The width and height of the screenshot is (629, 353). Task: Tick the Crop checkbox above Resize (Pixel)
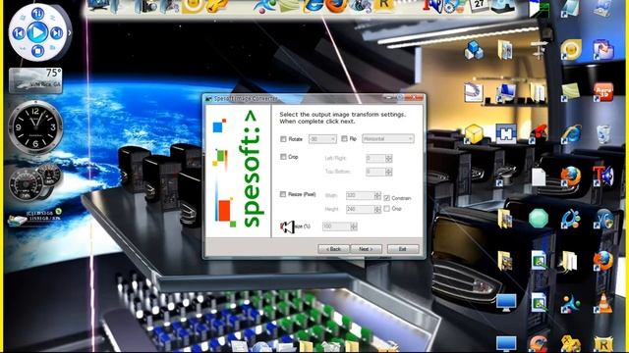[283, 157]
